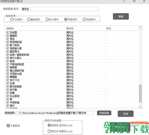This screenshot has width=149, height=135.
Task: Toggle checkbox for 红尘客栈
Action: pos(8,96)
